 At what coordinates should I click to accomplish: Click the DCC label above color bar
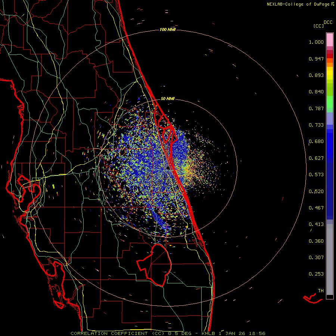tap(328, 22)
